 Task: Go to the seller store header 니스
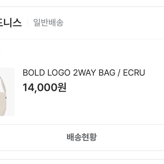11,23
